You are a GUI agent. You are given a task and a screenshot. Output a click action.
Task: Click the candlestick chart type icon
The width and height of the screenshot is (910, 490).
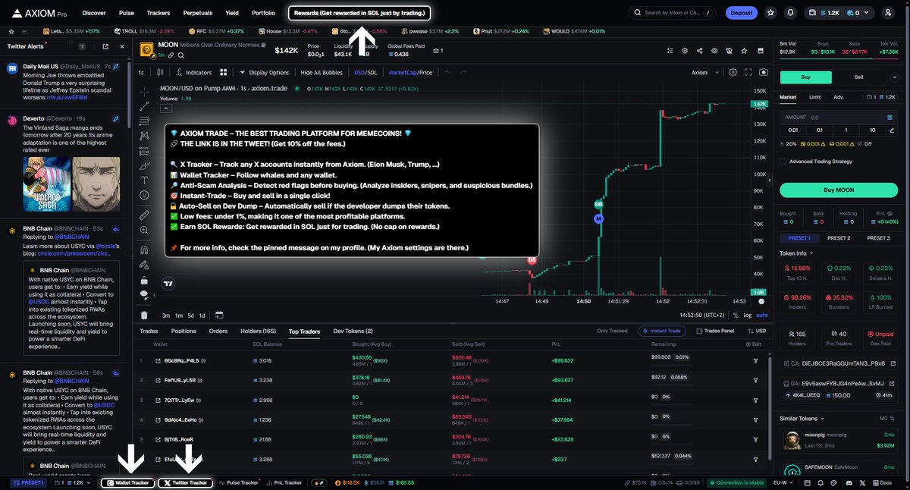point(161,73)
